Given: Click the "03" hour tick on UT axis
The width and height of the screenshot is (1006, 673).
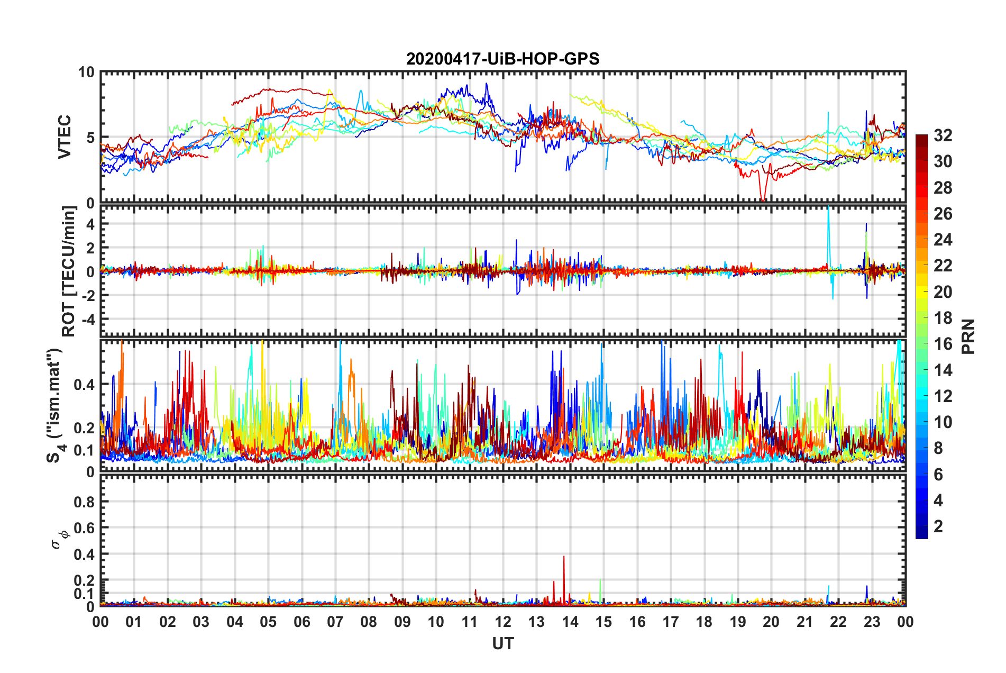Looking at the screenshot, I should 201,622.
